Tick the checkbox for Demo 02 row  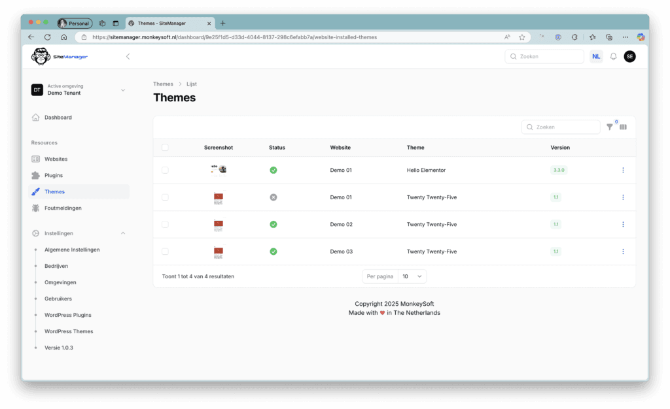165,224
